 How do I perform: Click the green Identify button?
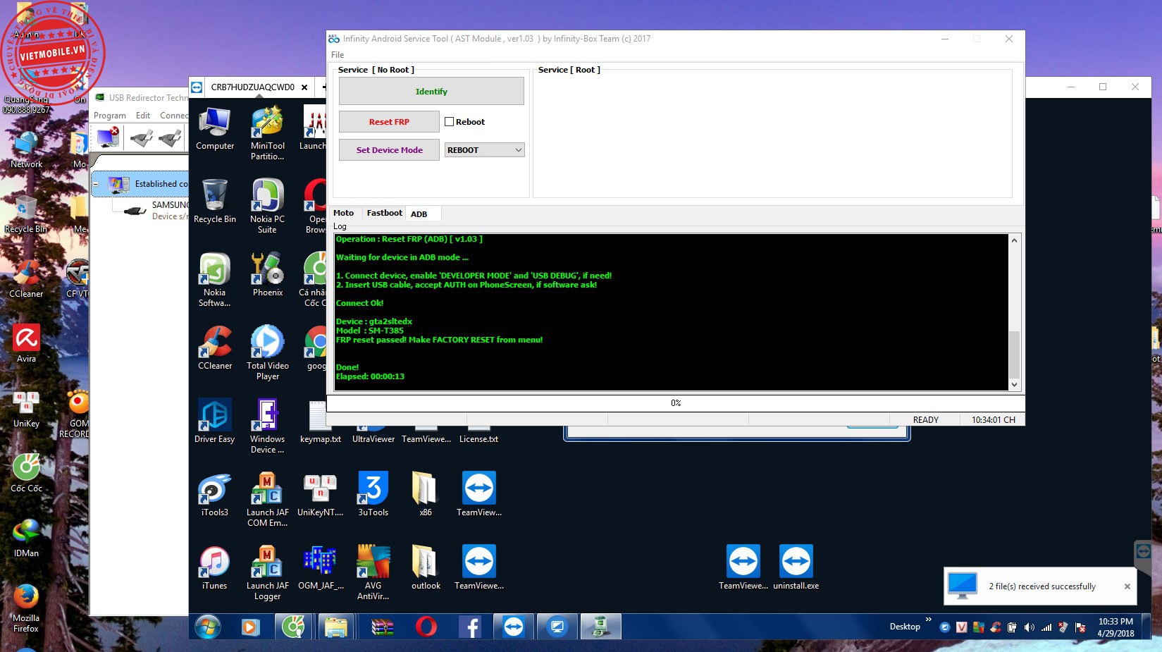pos(431,92)
